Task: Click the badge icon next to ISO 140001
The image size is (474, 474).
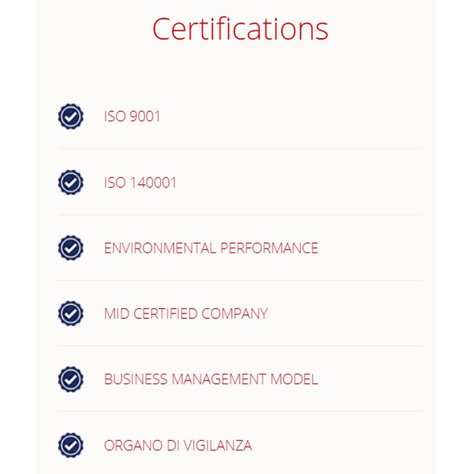Action: pos(70,182)
